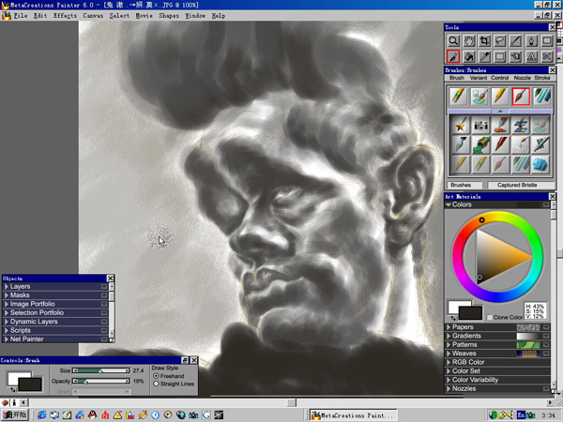Expand the Net Painter section
This screenshot has width=563, height=422.
pos(7,339)
